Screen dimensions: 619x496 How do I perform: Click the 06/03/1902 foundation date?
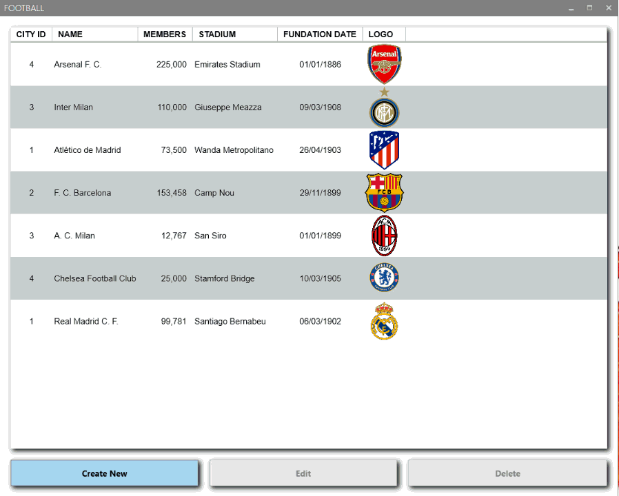320,321
